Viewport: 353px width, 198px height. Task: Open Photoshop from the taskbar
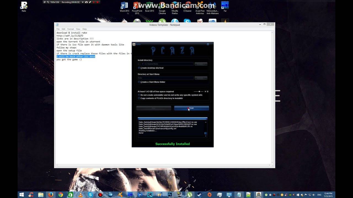point(170,195)
